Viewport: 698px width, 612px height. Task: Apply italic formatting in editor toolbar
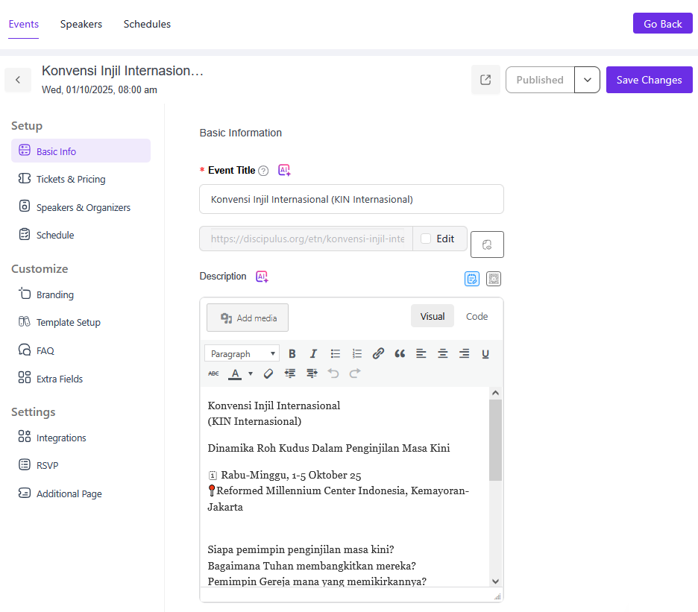tap(313, 354)
